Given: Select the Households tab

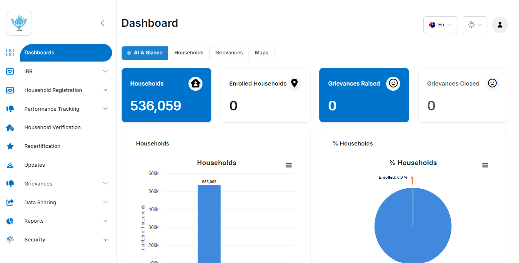Looking at the screenshot, I should [189, 53].
